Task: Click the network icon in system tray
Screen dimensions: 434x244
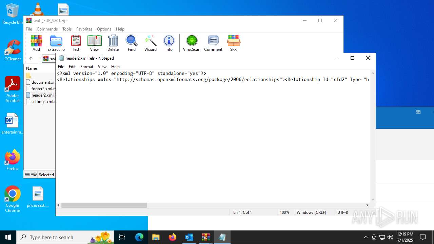Action: [x=382, y=237]
